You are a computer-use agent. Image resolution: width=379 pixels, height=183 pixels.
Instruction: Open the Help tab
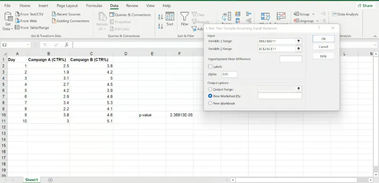(x=167, y=6)
